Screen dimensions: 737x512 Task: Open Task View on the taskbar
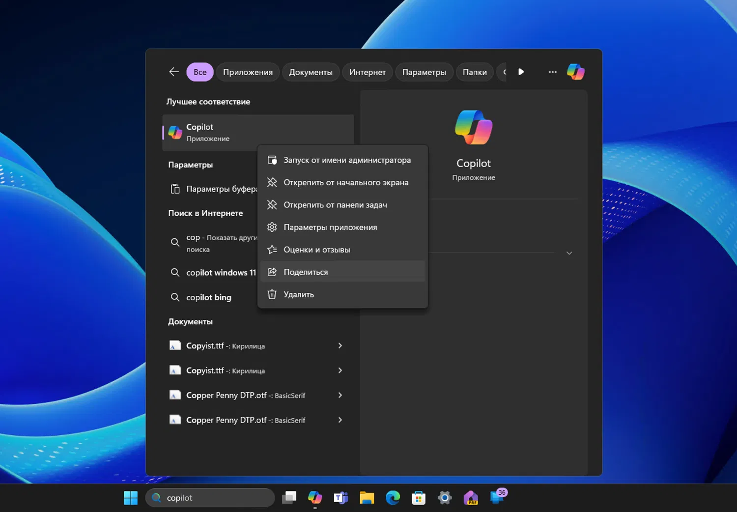pyautogui.click(x=289, y=498)
